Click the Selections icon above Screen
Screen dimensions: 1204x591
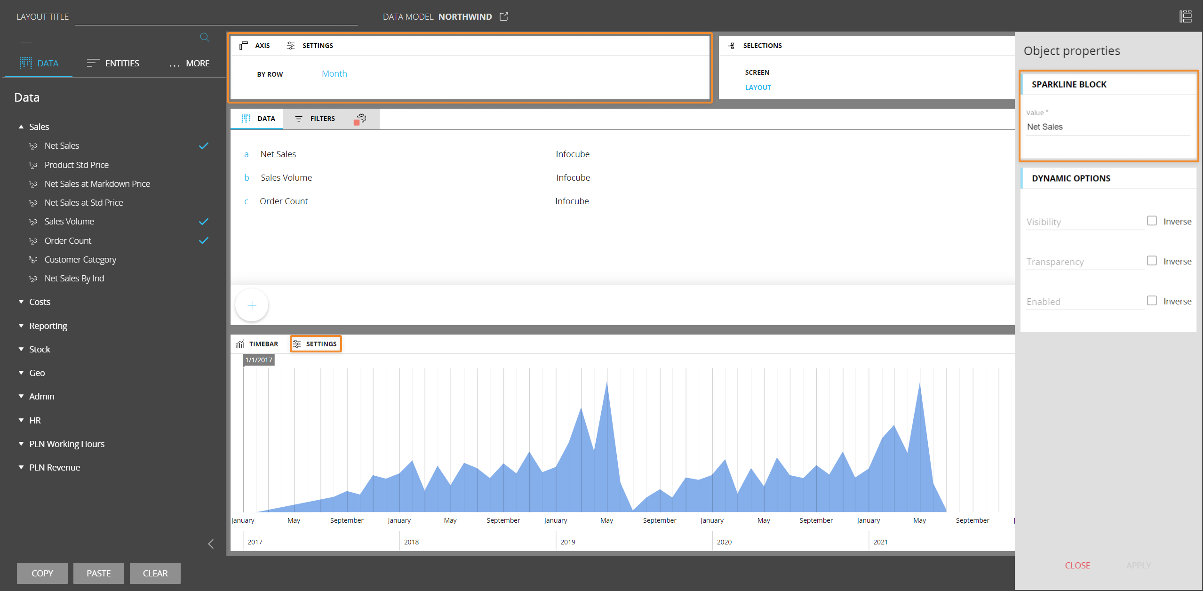coord(731,45)
